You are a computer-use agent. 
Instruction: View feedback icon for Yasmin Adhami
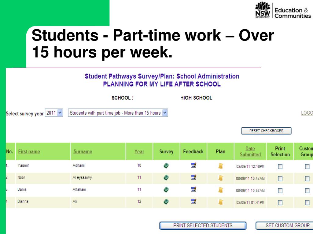click(193, 165)
